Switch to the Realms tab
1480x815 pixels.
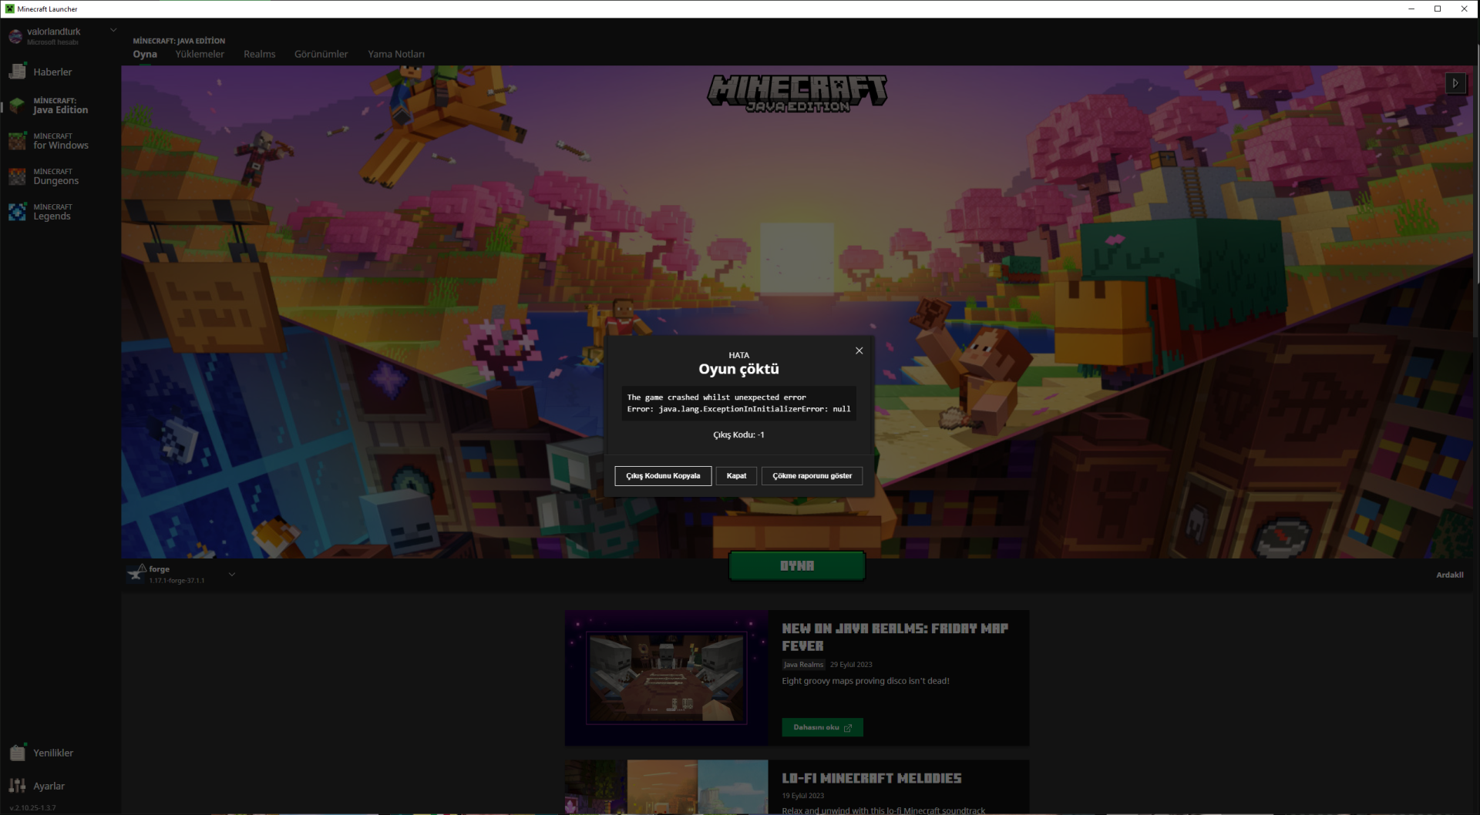pos(260,54)
